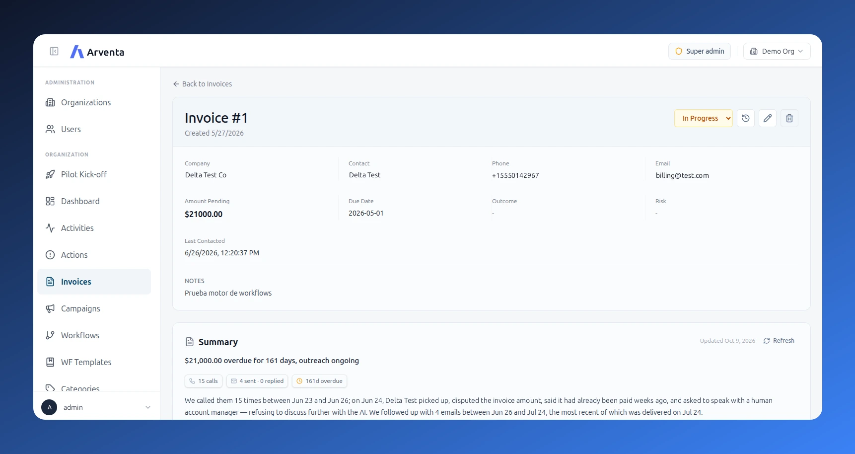Click the Activities pulse icon
The height and width of the screenshot is (454, 855).
point(50,228)
